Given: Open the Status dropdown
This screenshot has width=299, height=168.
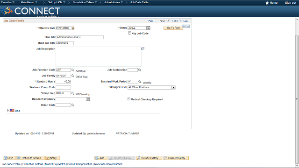Looking at the screenshot, I should 148,28.
